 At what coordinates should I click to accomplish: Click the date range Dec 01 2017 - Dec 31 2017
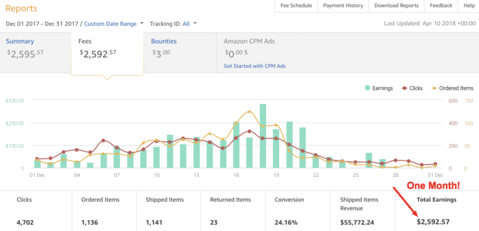(42, 24)
